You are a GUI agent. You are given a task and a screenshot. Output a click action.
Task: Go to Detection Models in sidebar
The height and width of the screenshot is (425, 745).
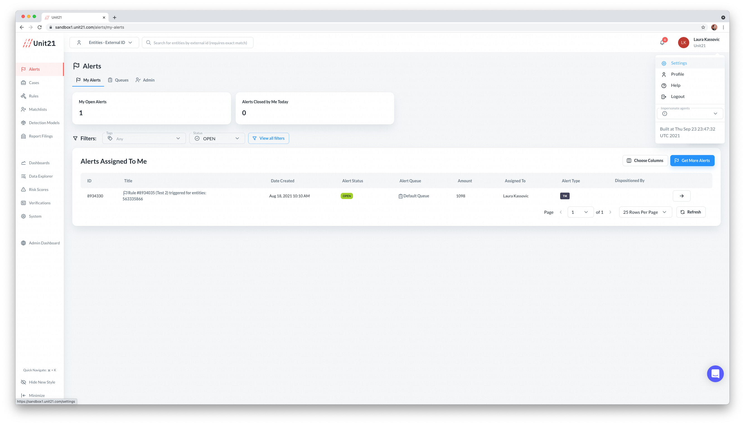pyautogui.click(x=44, y=122)
